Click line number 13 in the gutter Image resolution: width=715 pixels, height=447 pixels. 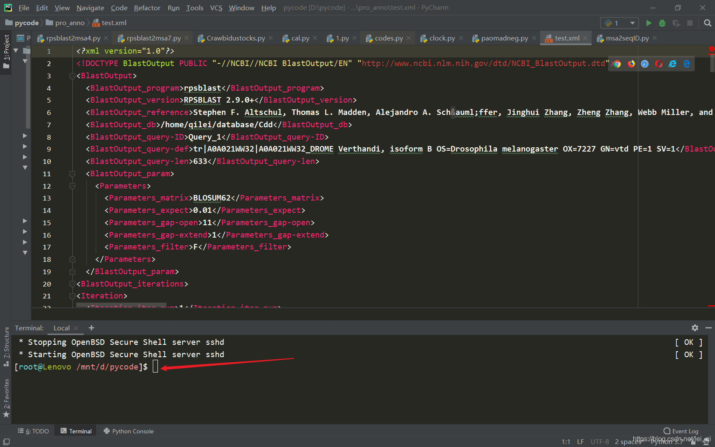pos(47,198)
